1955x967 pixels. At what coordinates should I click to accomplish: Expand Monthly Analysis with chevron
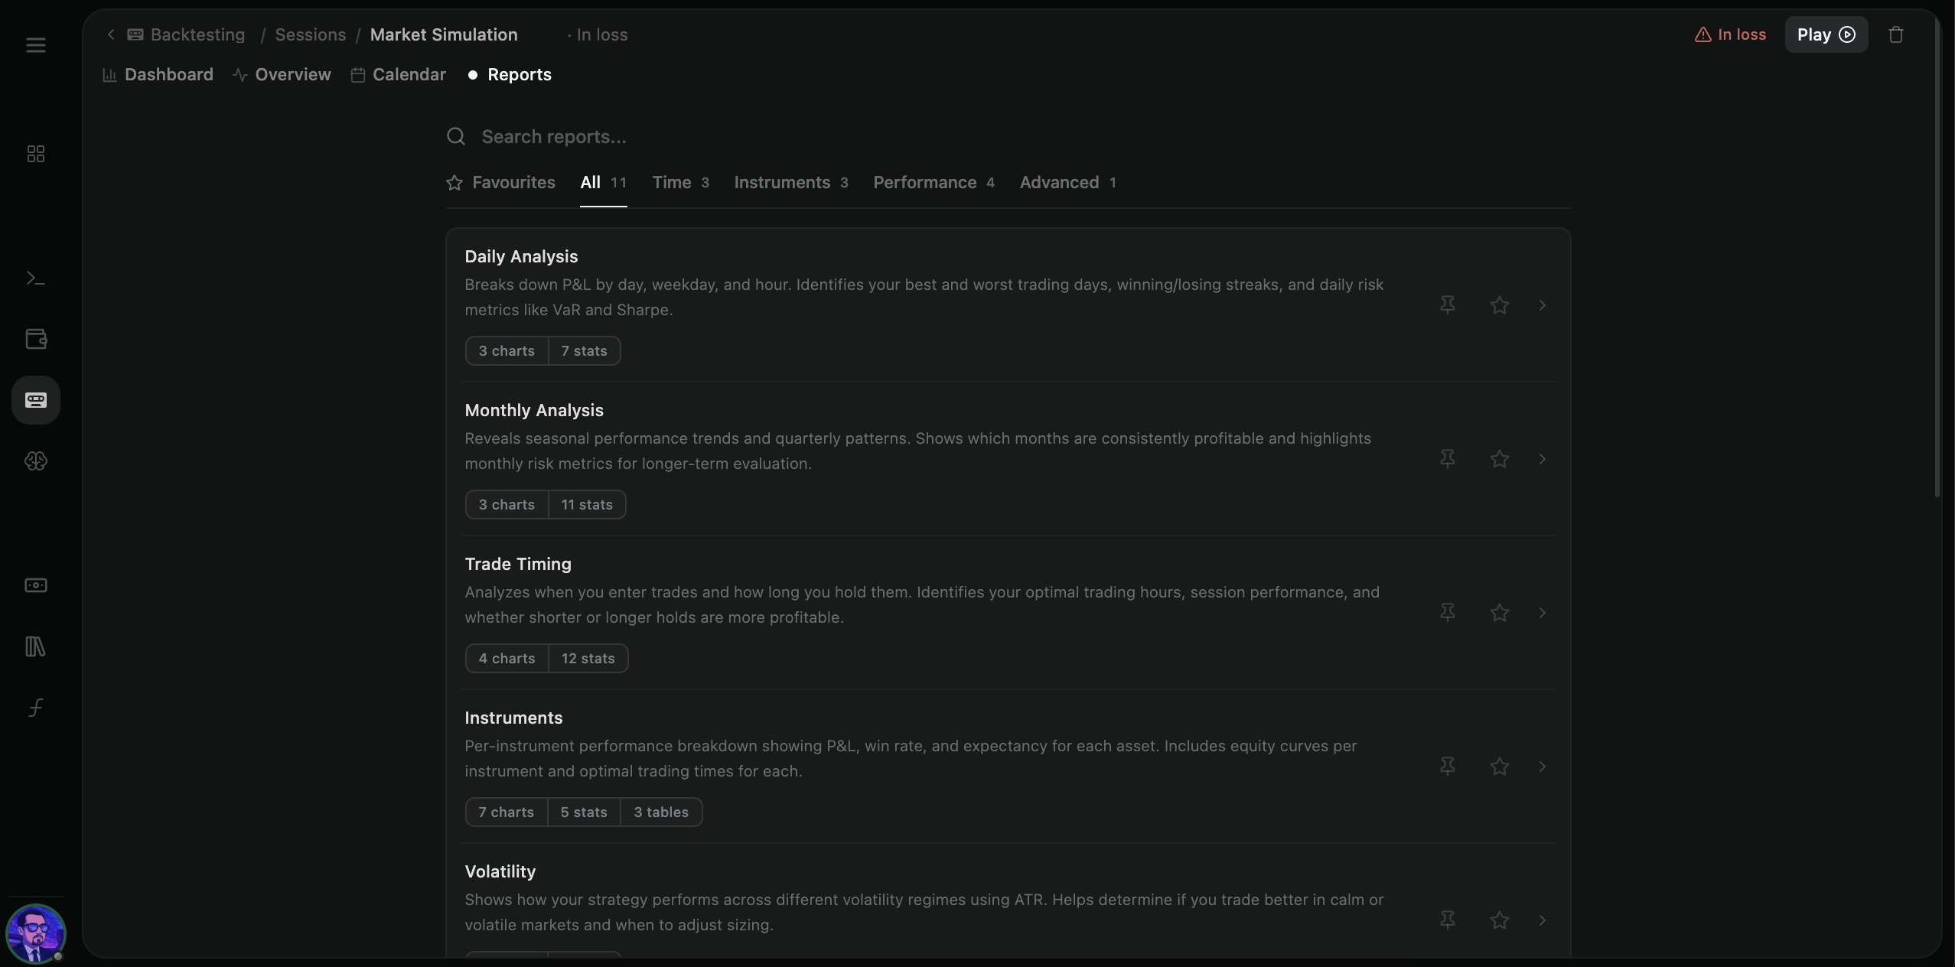pyautogui.click(x=1542, y=459)
